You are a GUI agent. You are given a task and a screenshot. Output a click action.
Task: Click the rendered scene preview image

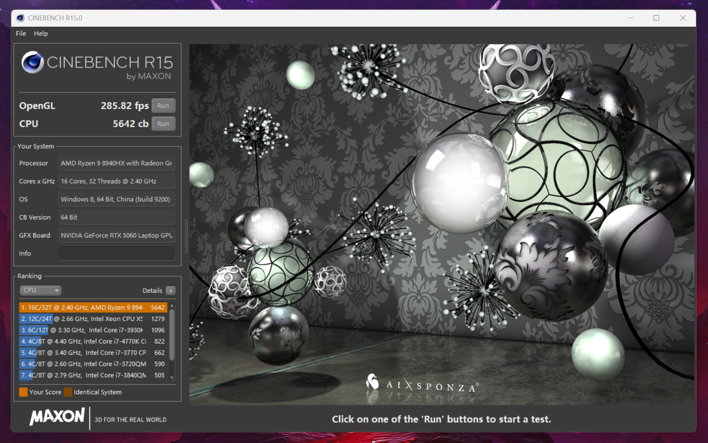tap(442, 224)
